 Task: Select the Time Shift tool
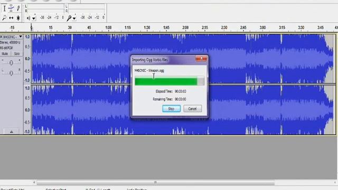(11, 18)
